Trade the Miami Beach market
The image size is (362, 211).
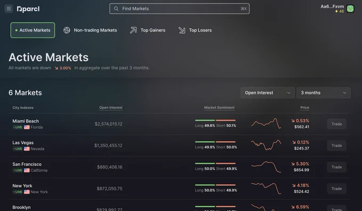tap(336, 124)
